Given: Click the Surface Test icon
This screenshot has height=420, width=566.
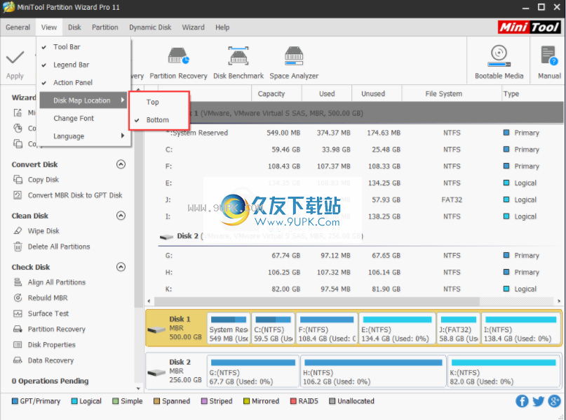Looking at the screenshot, I should [x=18, y=313].
